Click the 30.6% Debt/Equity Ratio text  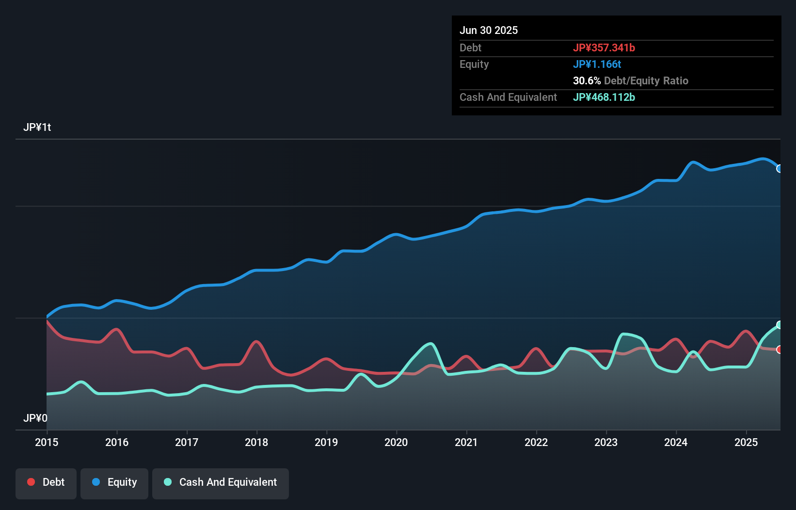click(x=630, y=80)
